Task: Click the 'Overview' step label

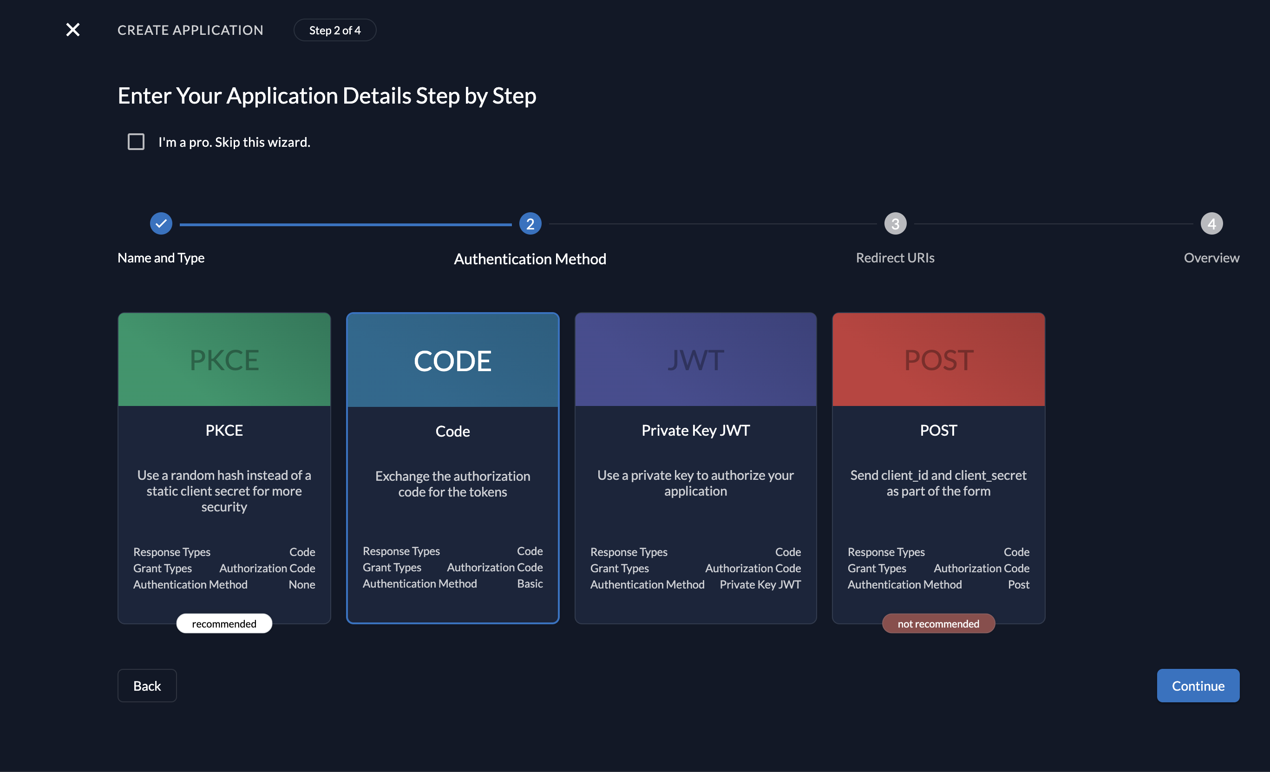Action: pos(1211,258)
